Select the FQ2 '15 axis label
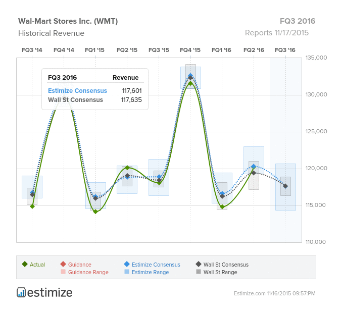Screen dimensions: 341x313 pos(127,50)
